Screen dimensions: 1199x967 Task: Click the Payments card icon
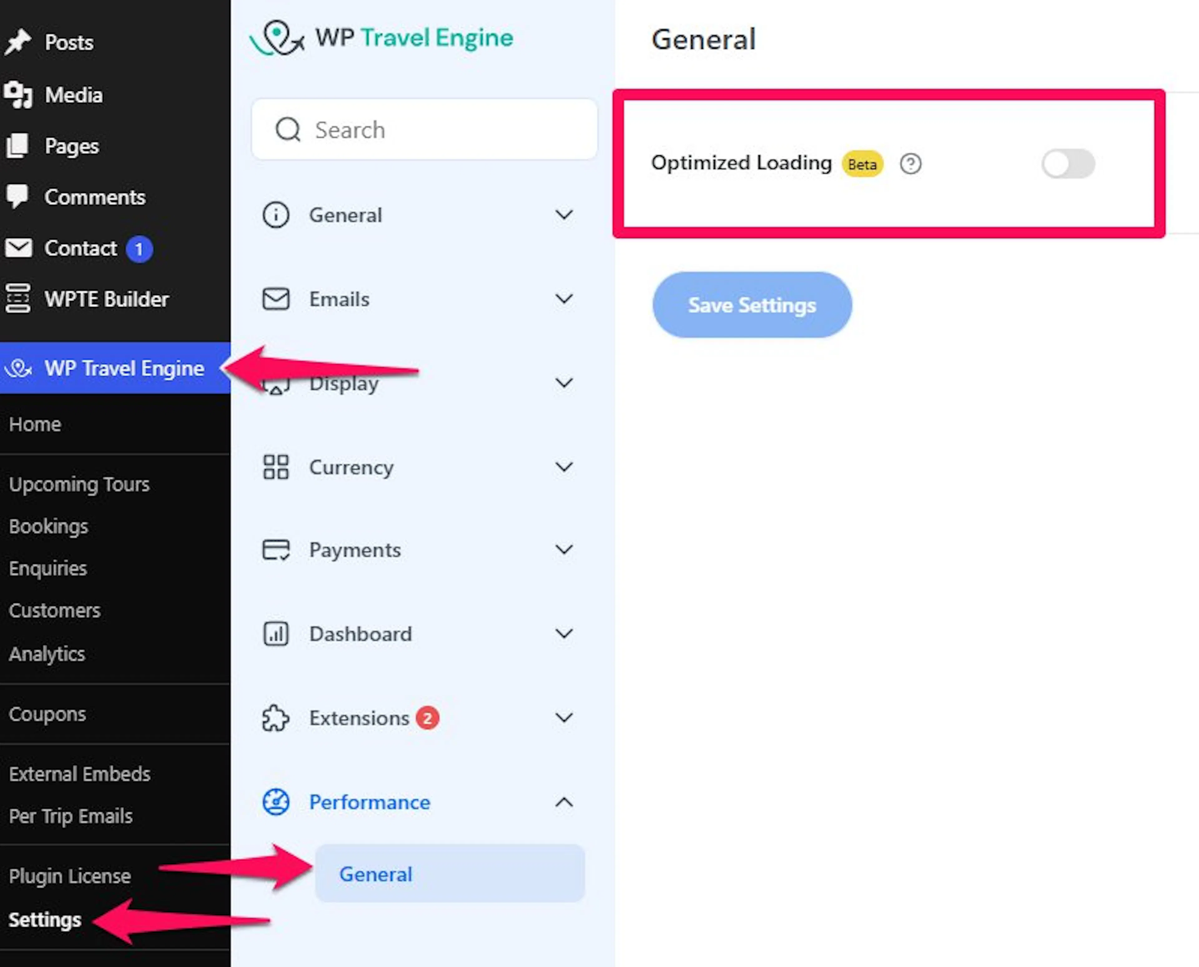pyautogui.click(x=275, y=550)
